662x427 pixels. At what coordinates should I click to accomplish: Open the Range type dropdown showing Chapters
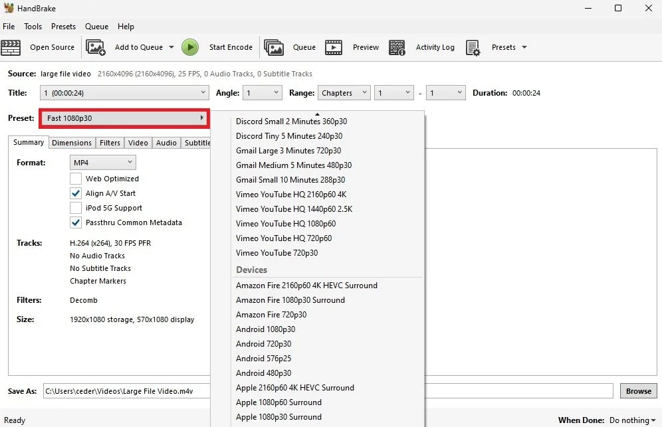click(x=344, y=92)
